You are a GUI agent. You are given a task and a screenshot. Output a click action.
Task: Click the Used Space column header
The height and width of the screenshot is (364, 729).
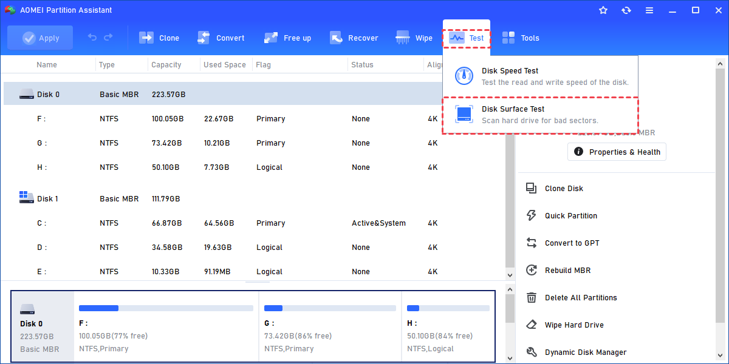click(x=226, y=65)
